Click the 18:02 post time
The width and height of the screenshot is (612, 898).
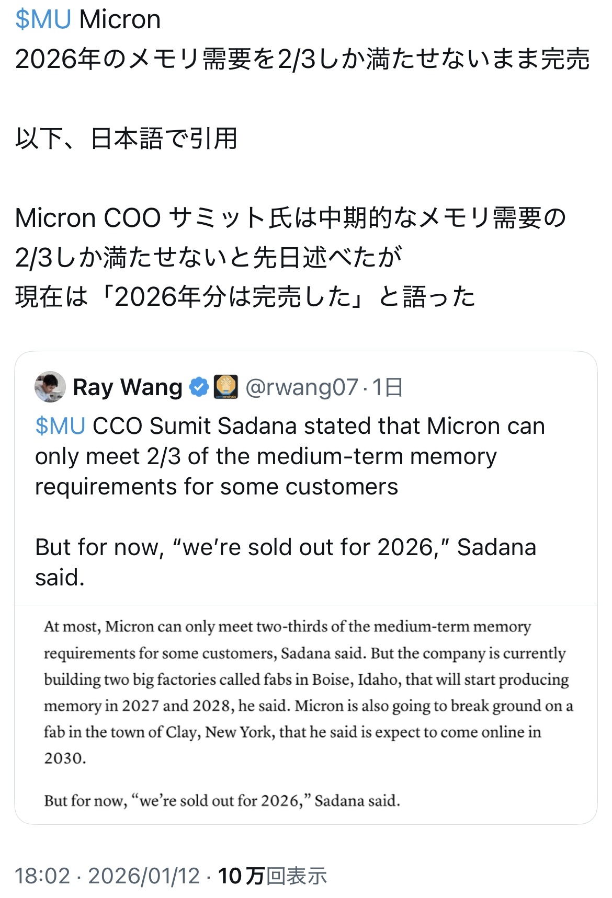42,876
